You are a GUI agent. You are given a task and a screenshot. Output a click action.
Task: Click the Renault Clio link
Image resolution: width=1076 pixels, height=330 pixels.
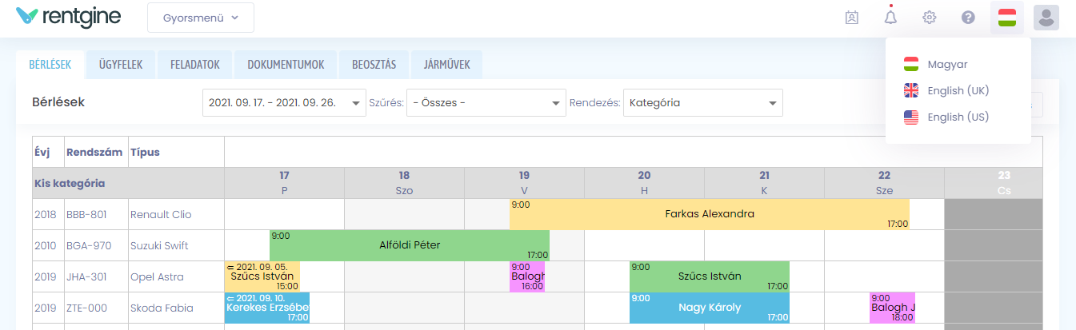[161, 214]
